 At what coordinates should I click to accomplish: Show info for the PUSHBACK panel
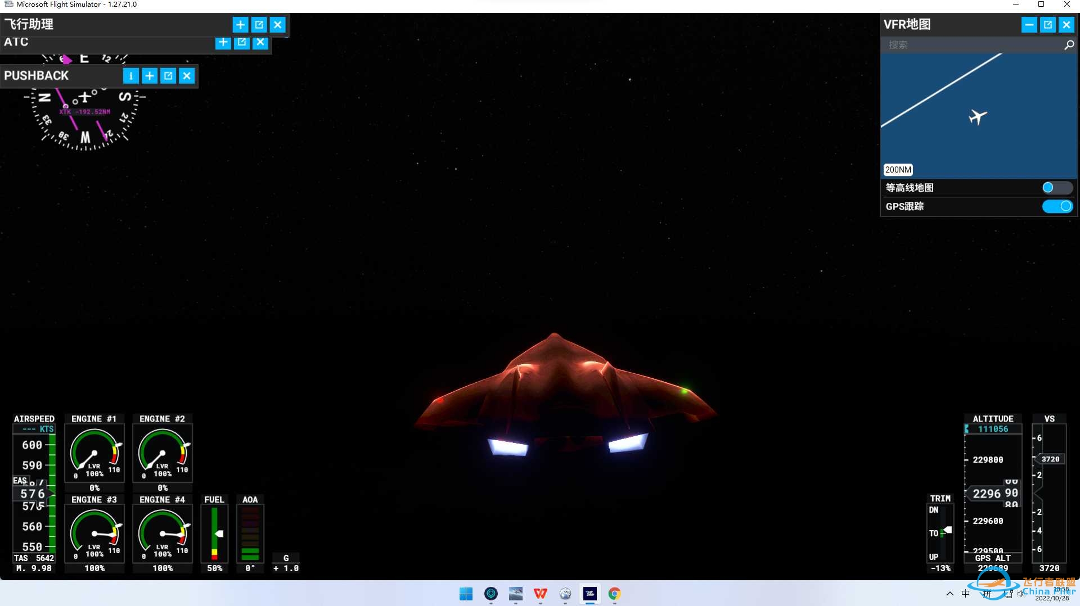pyautogui.click(x=130, y=76)
